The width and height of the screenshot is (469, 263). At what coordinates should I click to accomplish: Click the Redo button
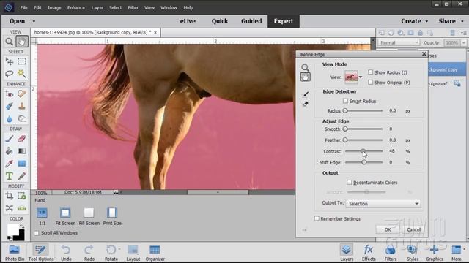click(x=89, y=253)
